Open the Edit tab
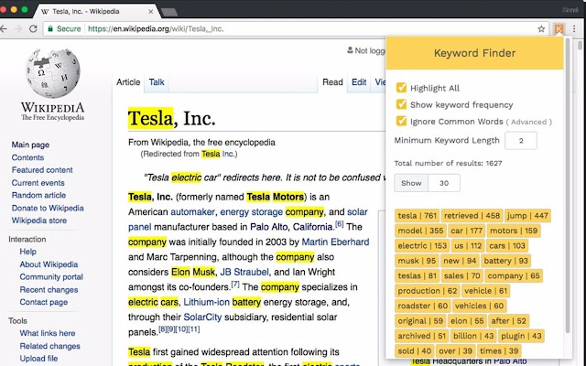 click(359, 82)
